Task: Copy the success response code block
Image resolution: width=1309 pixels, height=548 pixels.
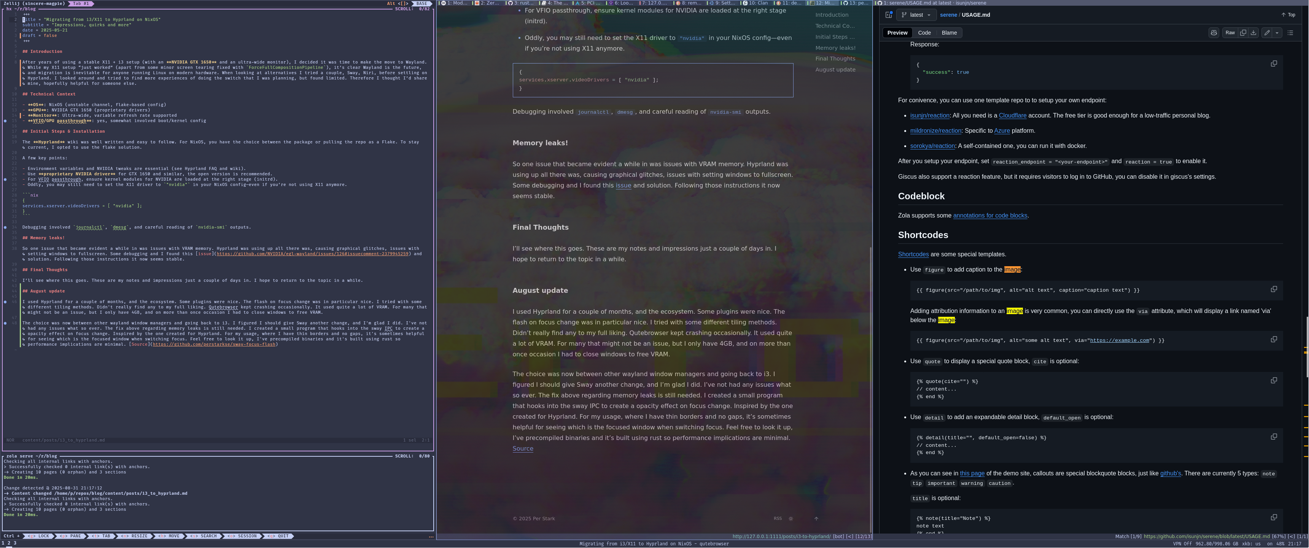Action: click(1274, 64)
